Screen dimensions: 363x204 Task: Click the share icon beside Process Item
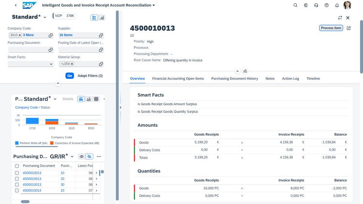349,28
